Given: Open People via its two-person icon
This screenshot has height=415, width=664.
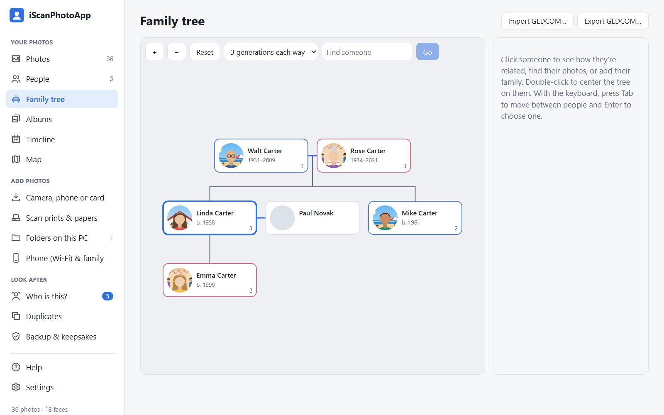Looking at the screenshot, I should 16,79.
